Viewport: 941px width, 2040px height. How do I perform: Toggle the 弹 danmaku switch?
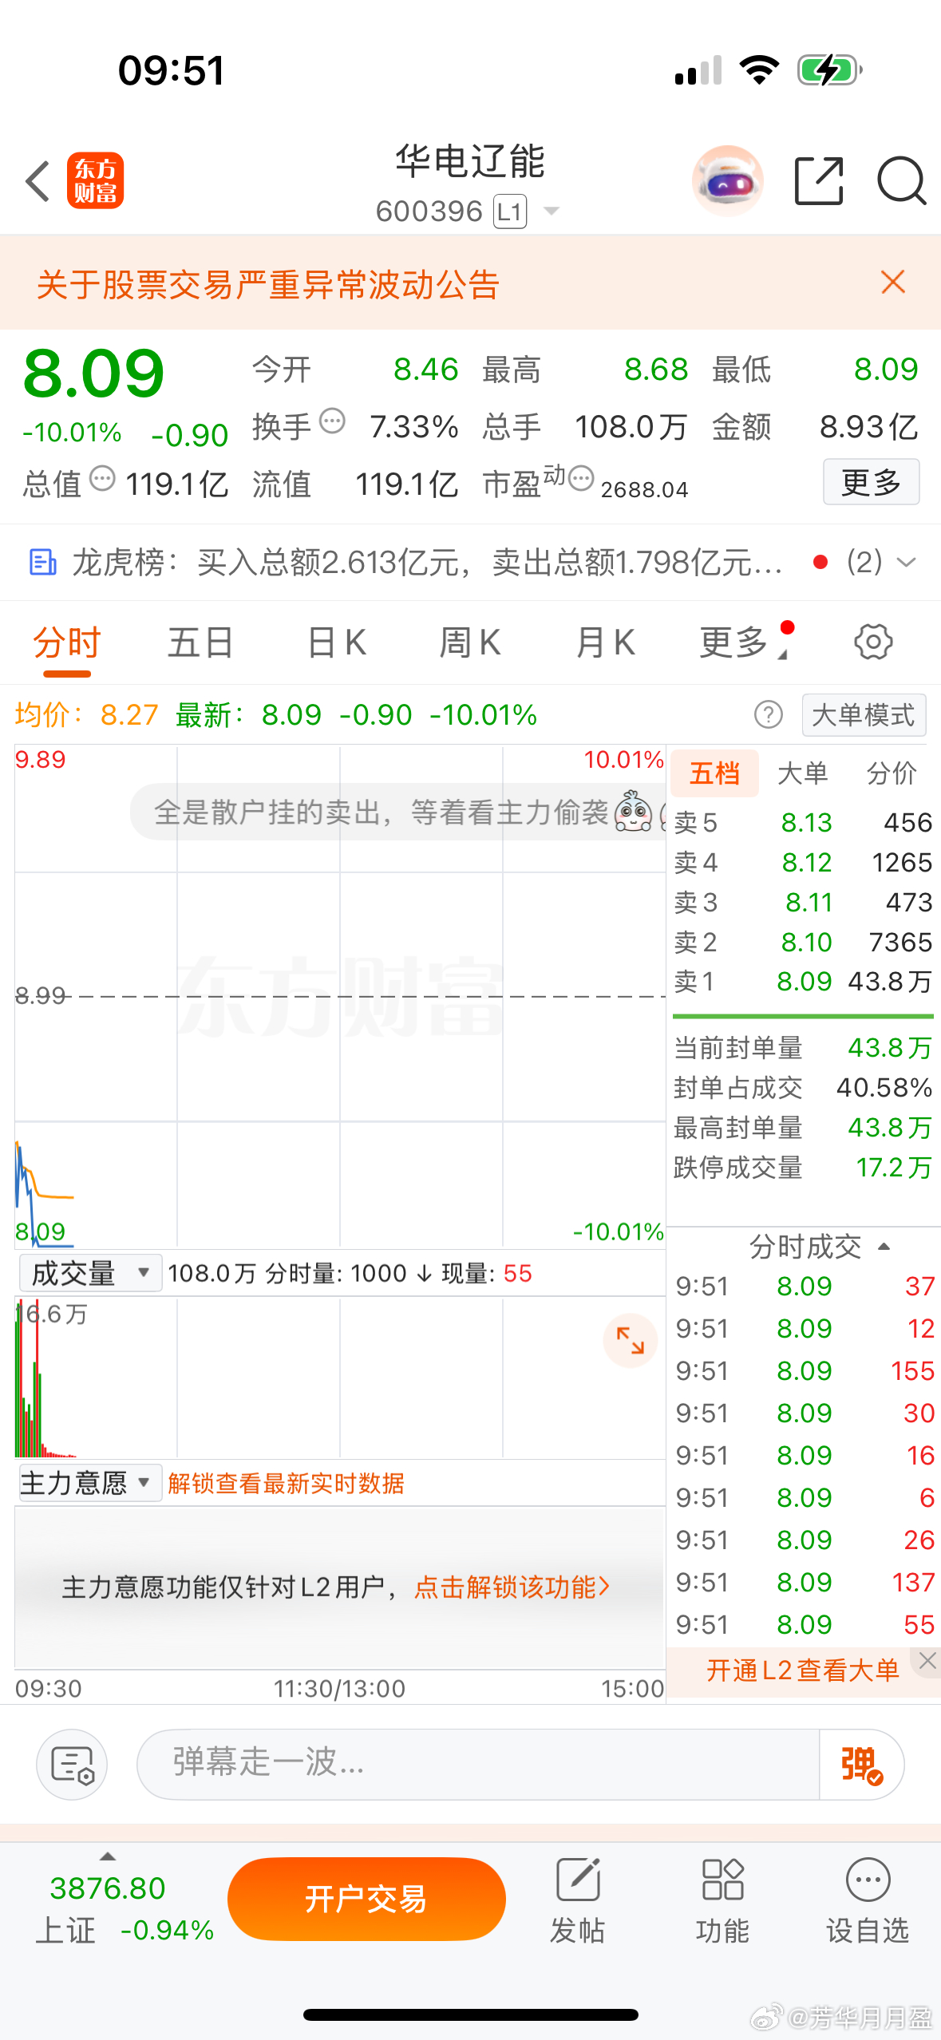(x=861, y=1764)
